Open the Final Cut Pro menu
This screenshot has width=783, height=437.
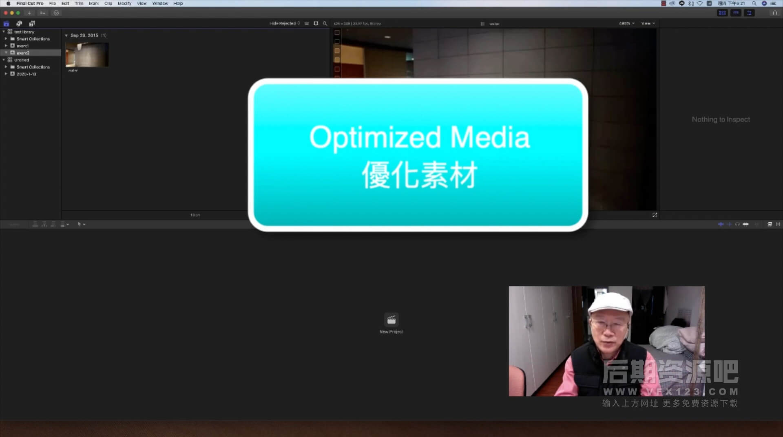30,3
